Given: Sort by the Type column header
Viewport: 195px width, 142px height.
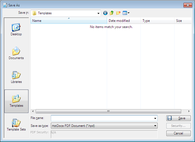Looking at the screenshot, I should 157,21.
